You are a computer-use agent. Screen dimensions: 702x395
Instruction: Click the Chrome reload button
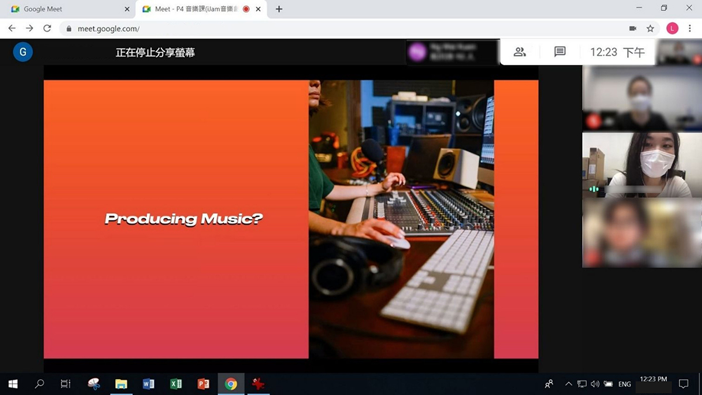click(47, 28)
